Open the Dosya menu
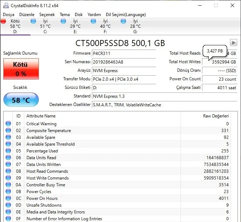Image resolution: width=241 pixels, height=222 pixels. (9, 15)
